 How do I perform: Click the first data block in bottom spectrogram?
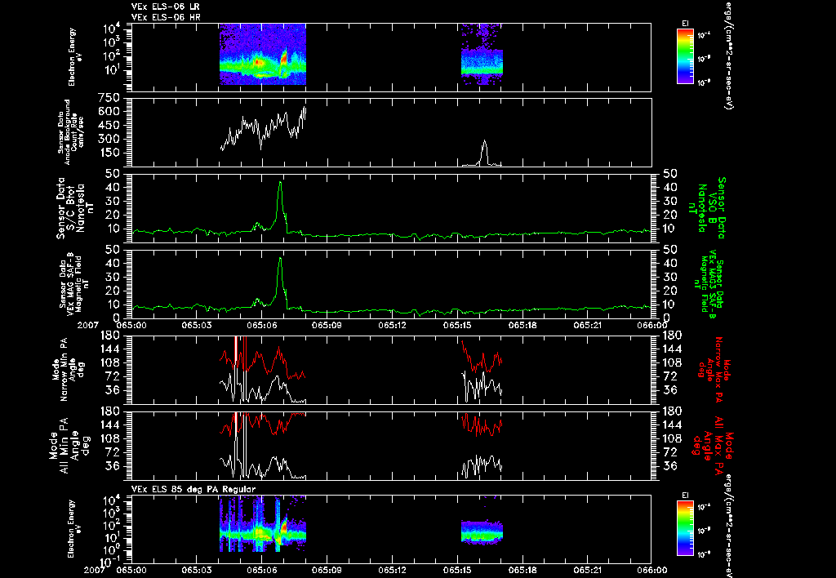pyautogui.click(x=262, y=524)
